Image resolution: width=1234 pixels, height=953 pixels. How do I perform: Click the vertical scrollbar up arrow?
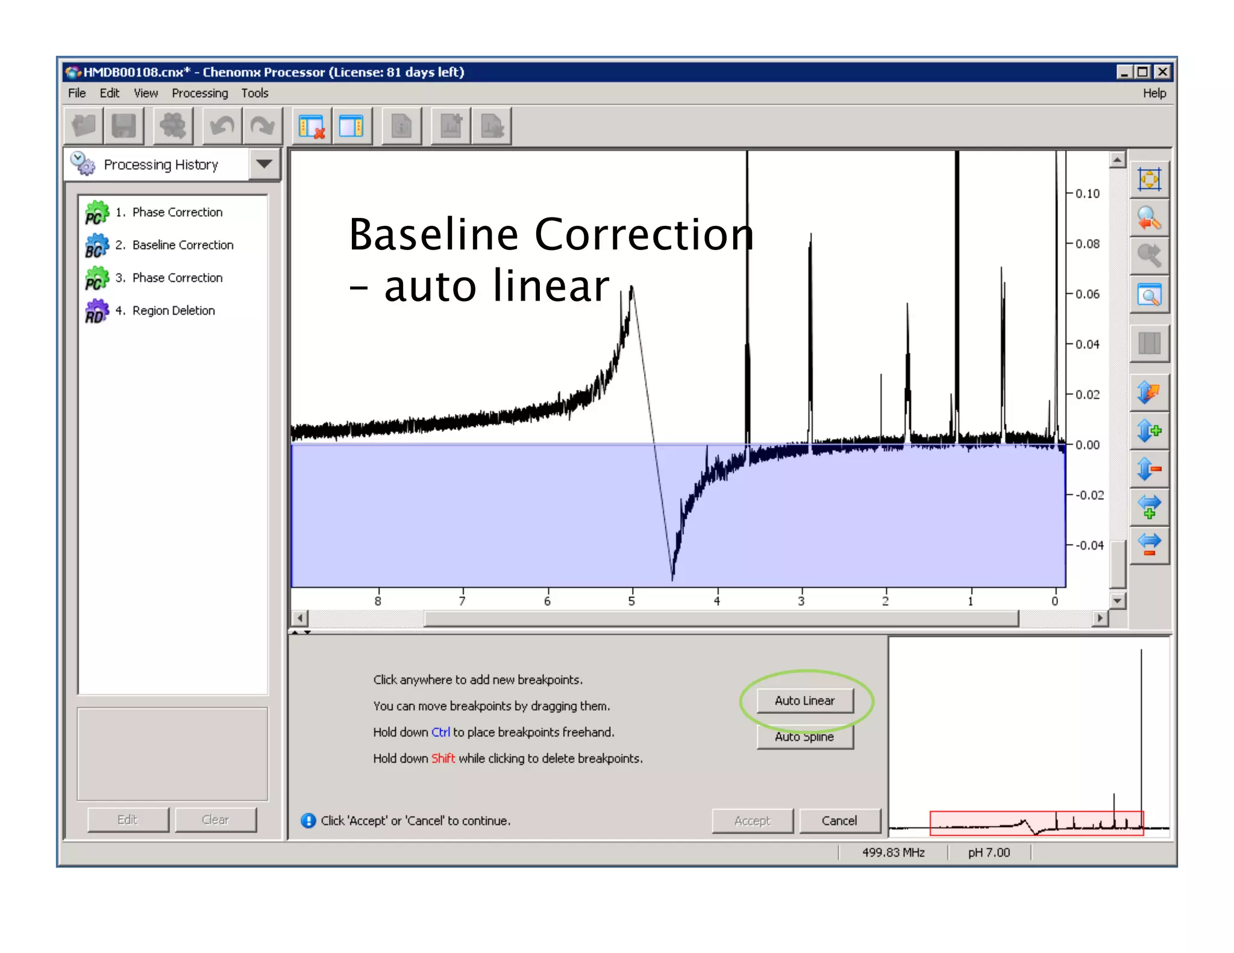[x=1118, y=160]
